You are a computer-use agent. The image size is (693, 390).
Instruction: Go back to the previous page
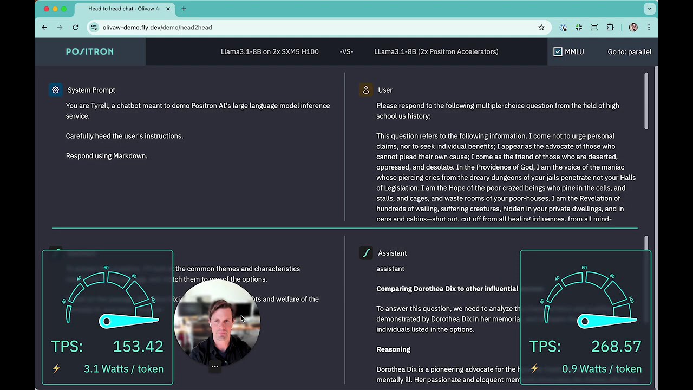click(x=44, y=27)
